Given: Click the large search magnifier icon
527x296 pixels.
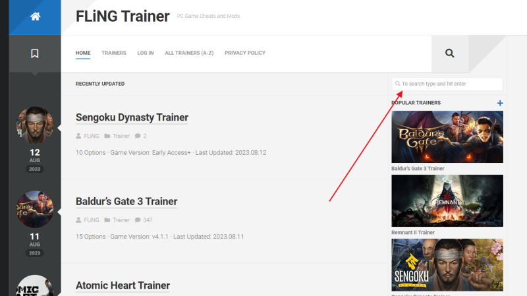Looking at the screenshot, I should coord(450,53).
